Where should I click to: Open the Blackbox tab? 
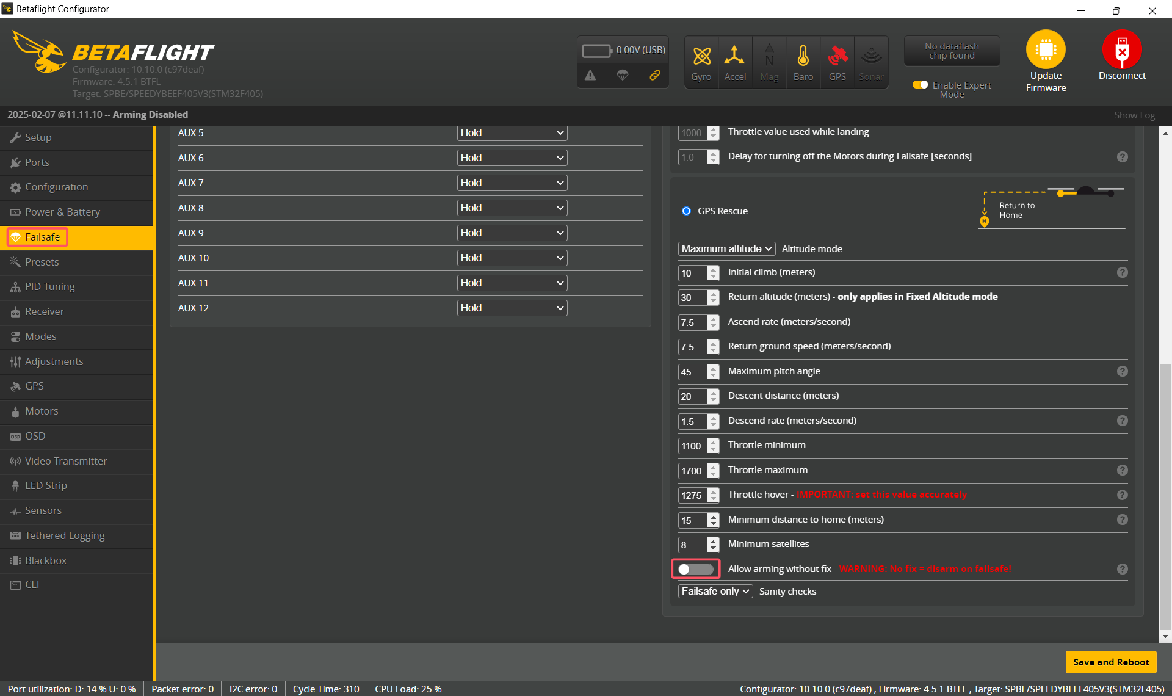[76, 561]
